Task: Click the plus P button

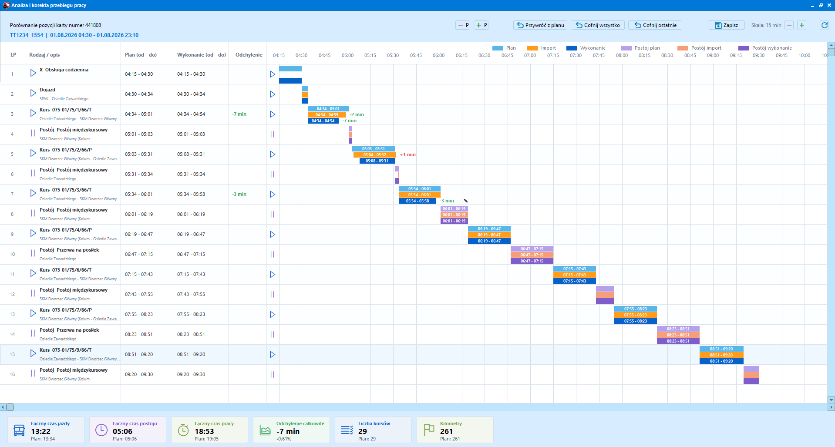Action: tap(481, 25)
